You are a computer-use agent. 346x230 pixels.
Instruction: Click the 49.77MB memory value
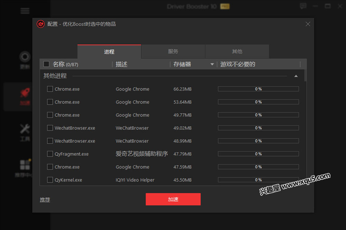point(182,115)
